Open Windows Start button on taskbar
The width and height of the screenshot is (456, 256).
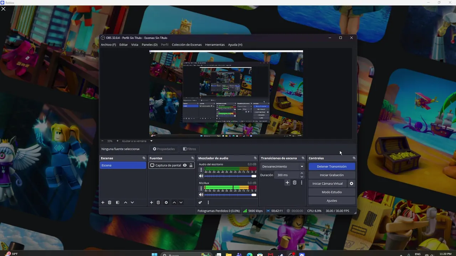[x=154, y=255]
